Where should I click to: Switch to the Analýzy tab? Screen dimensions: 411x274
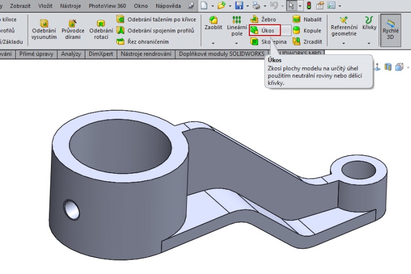71,54
